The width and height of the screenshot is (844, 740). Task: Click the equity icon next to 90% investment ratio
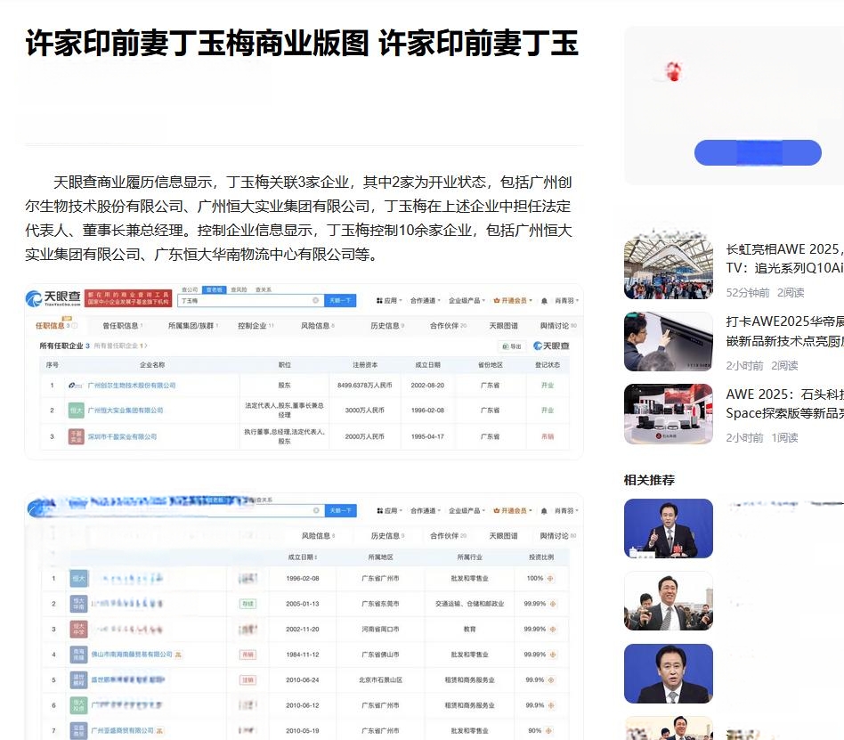pos(548,731)
